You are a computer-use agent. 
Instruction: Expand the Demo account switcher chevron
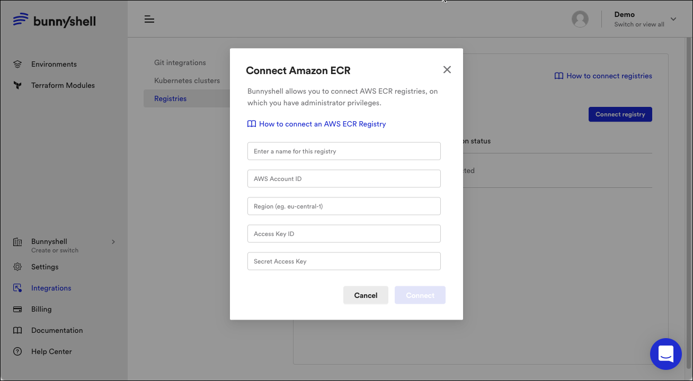click(x=673, y=19)
